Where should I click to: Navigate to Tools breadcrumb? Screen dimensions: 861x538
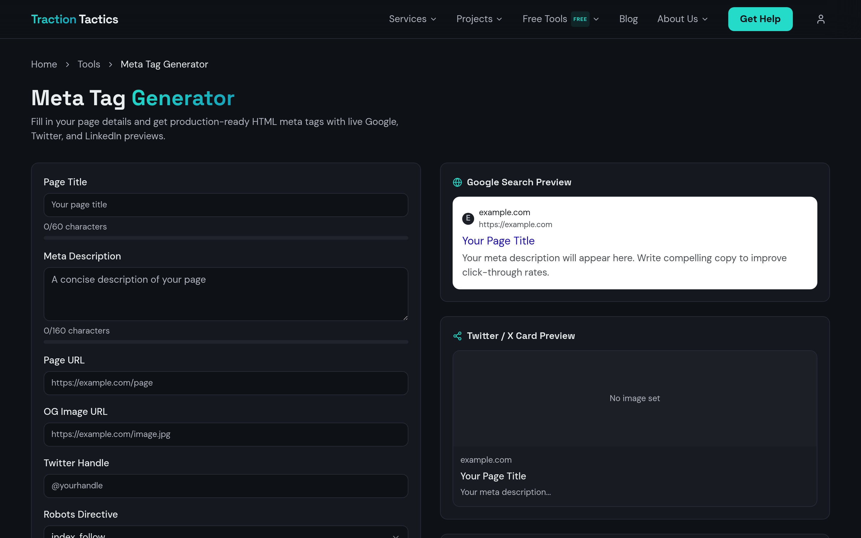89,64
